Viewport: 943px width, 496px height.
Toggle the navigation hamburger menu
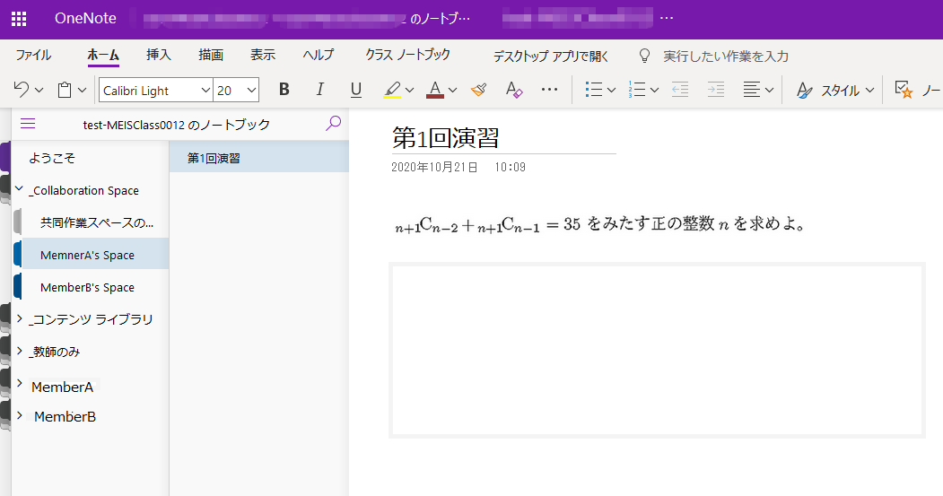click(x=28, y=124)
